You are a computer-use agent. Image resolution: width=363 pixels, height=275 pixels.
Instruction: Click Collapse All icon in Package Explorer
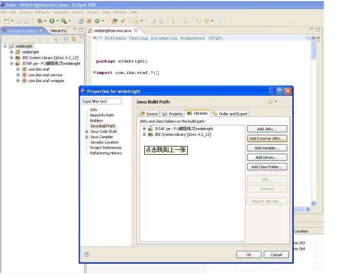click(x=65, y=39)
